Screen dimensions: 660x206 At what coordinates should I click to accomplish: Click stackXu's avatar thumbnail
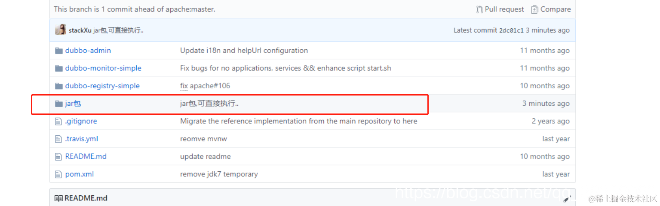(61, 30)
